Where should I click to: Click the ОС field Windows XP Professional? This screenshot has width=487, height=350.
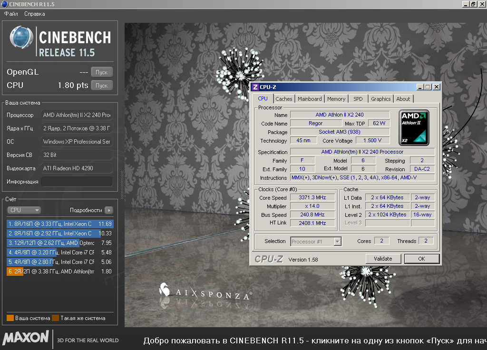click(x=77, y=142)
